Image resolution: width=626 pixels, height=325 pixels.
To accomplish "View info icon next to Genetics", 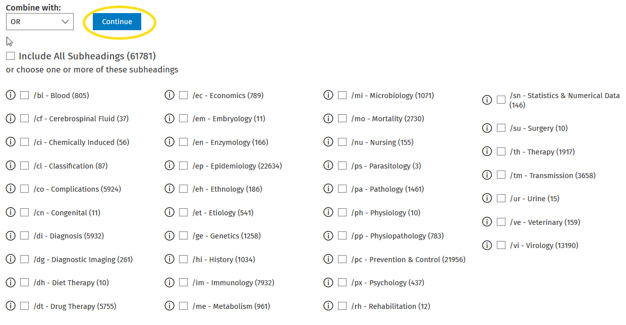I will pyautogui.click(x=169, y=235).
